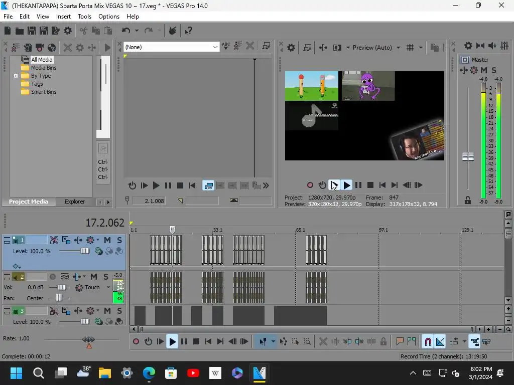Open split screen view dropdown arrow
The width and height of the screenshot is (514, 385).
click(348, 48)
